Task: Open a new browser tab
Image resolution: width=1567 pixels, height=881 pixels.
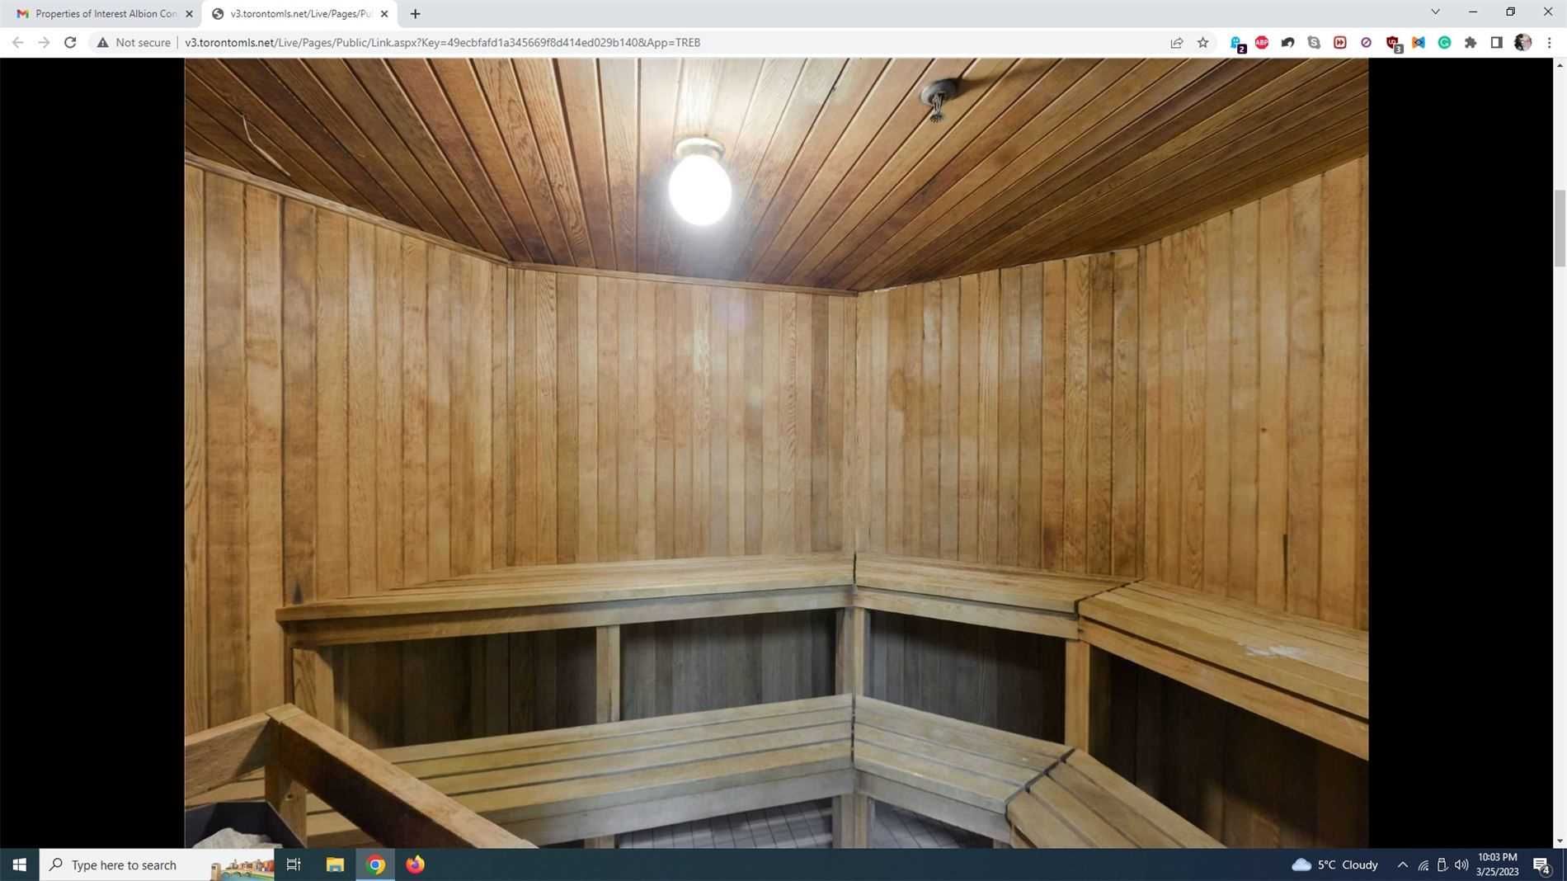Action: click(x=415, y=13)
